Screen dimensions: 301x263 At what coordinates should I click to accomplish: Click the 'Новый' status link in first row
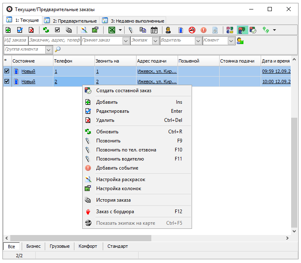28,71
